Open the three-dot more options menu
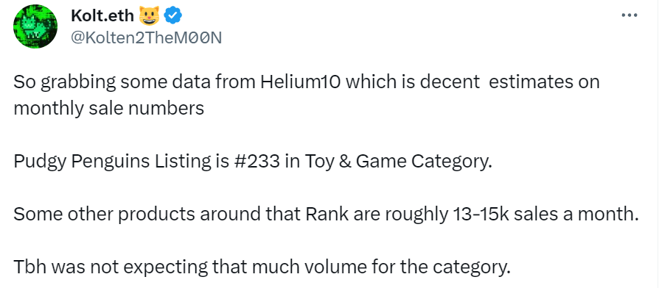Image resolution: width=659 pixels, height=288 pixels. pyautogui.click(x=630, y=15)
